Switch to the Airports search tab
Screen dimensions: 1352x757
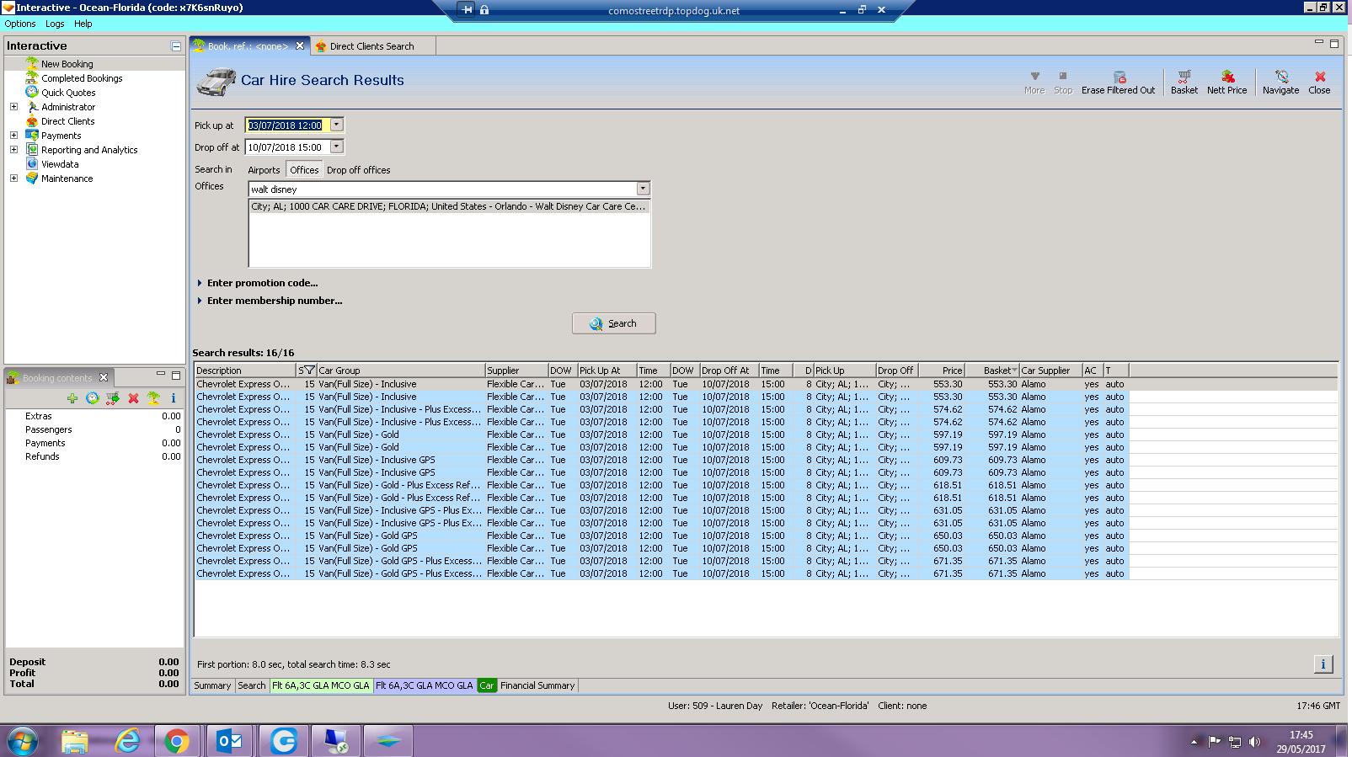264,170
